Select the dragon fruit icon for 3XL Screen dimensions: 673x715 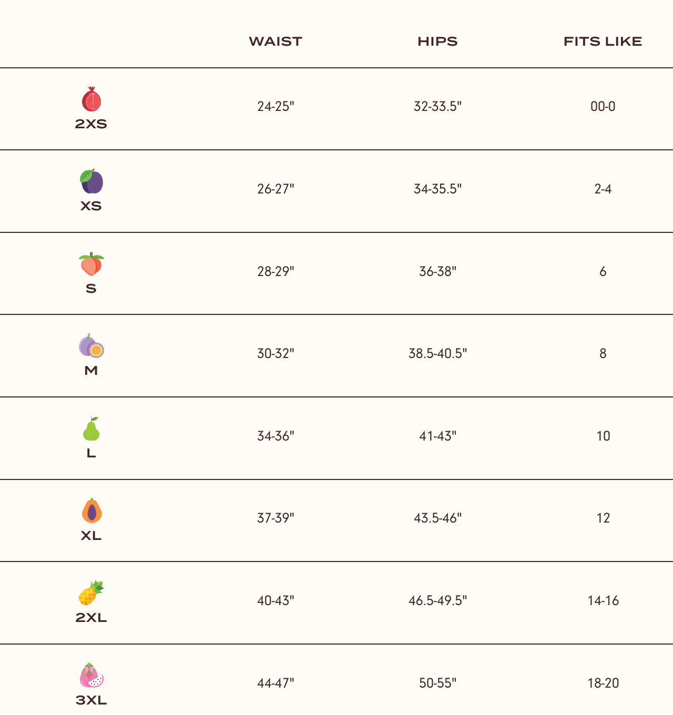coord(91,676)
